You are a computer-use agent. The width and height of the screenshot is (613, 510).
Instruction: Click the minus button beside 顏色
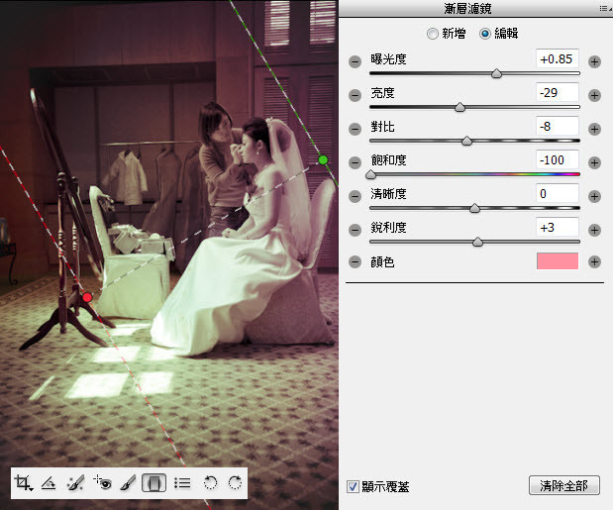(355, 261)
